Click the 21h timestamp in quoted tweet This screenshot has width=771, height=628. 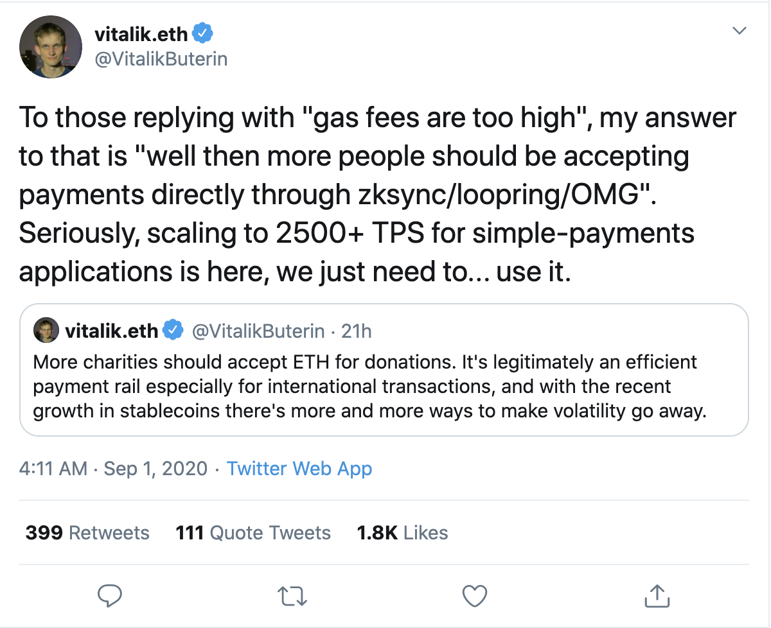(x=357, y=331)
